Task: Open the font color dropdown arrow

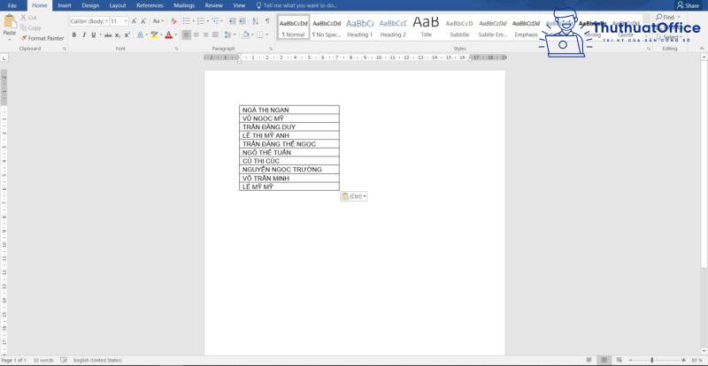Action: pos(175,34)
